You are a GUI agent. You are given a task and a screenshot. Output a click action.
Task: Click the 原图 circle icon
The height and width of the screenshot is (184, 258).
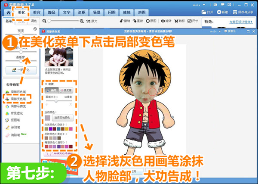point(148,21)
